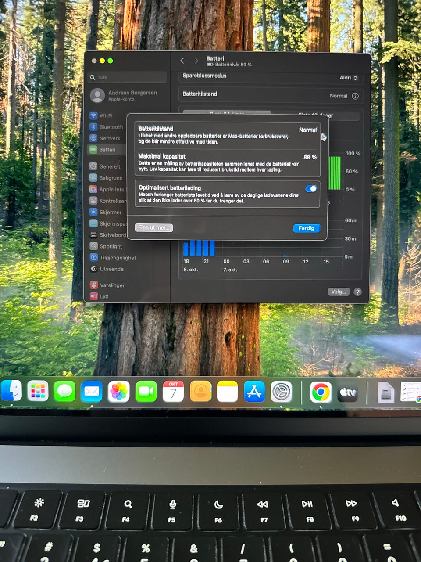This screenshot has height=562, width=421.
Task: Open Tilgjengelighet settings
Action: coord(113,258)
